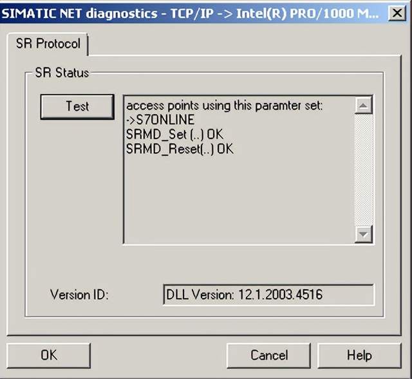Click the DLL Version ID field
The width and height of the screenshot is (412, 379).
(x=268, y=295)
